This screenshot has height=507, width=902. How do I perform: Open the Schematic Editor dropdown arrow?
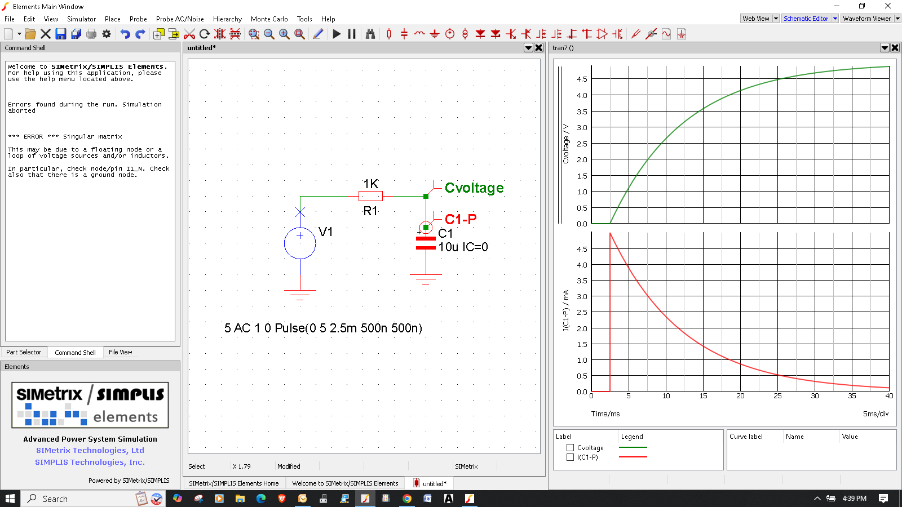pos(835,19)
